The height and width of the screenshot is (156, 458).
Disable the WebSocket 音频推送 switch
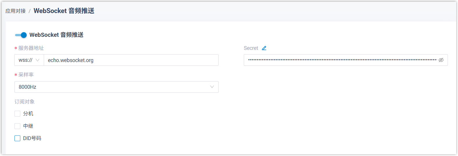[x=21, y=35]
